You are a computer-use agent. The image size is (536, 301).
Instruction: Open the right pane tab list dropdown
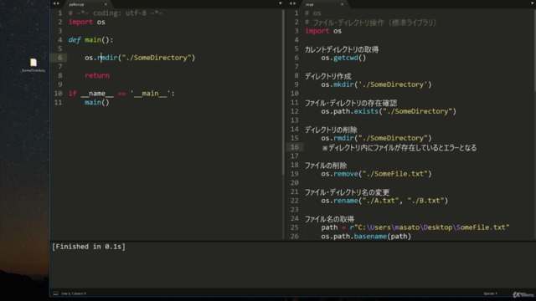click(533, 3)
